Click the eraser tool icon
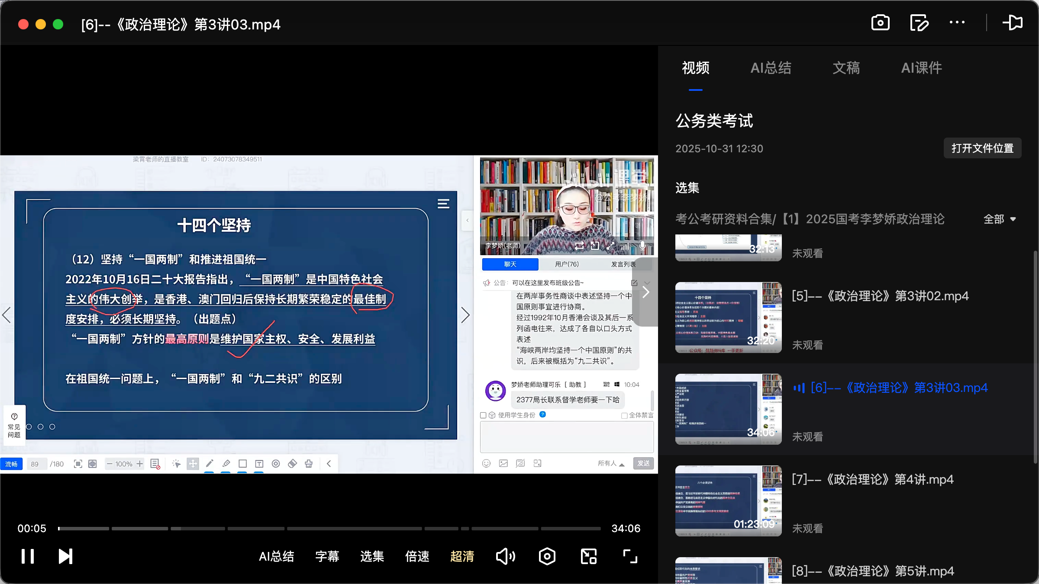This screenshot has width=1039, height=584. point(293,463)
